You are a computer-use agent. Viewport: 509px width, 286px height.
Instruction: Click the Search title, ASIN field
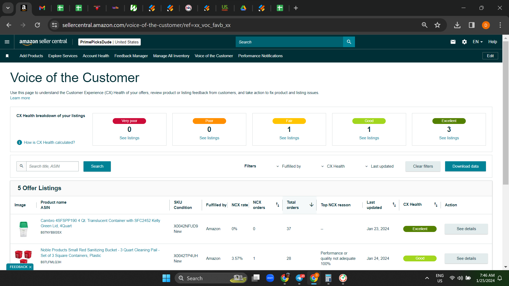click(52, 166)
